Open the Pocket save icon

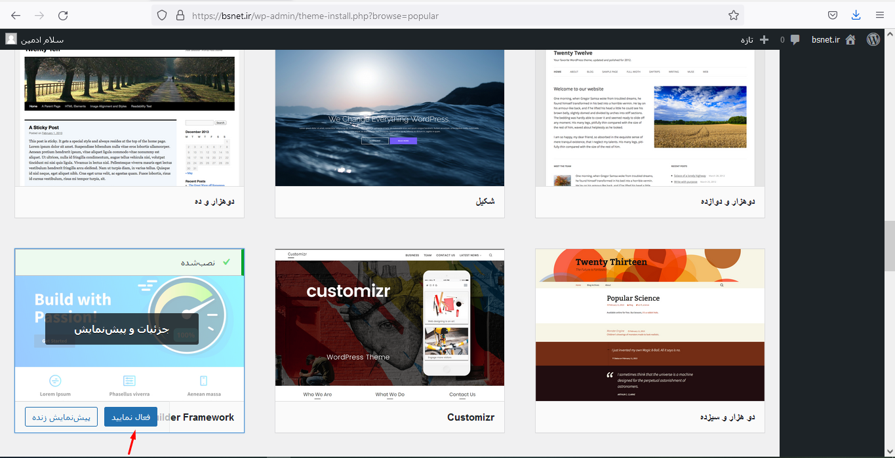[x=832, y=15]
